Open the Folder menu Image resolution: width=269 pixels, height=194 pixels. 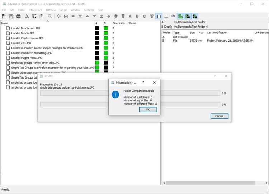click(x=22, y=10)
